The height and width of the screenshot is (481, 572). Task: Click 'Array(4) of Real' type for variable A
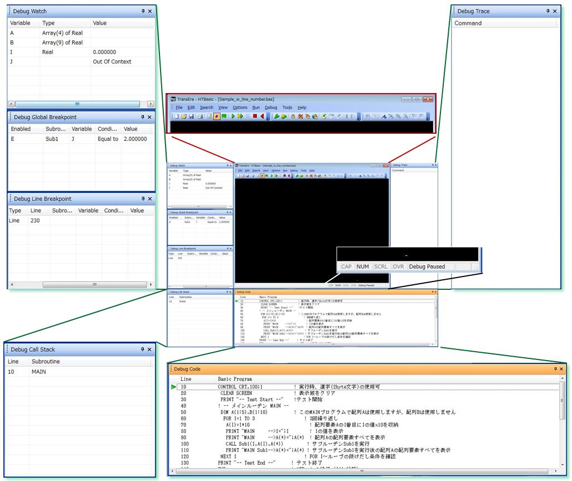(x=62, y=33)
